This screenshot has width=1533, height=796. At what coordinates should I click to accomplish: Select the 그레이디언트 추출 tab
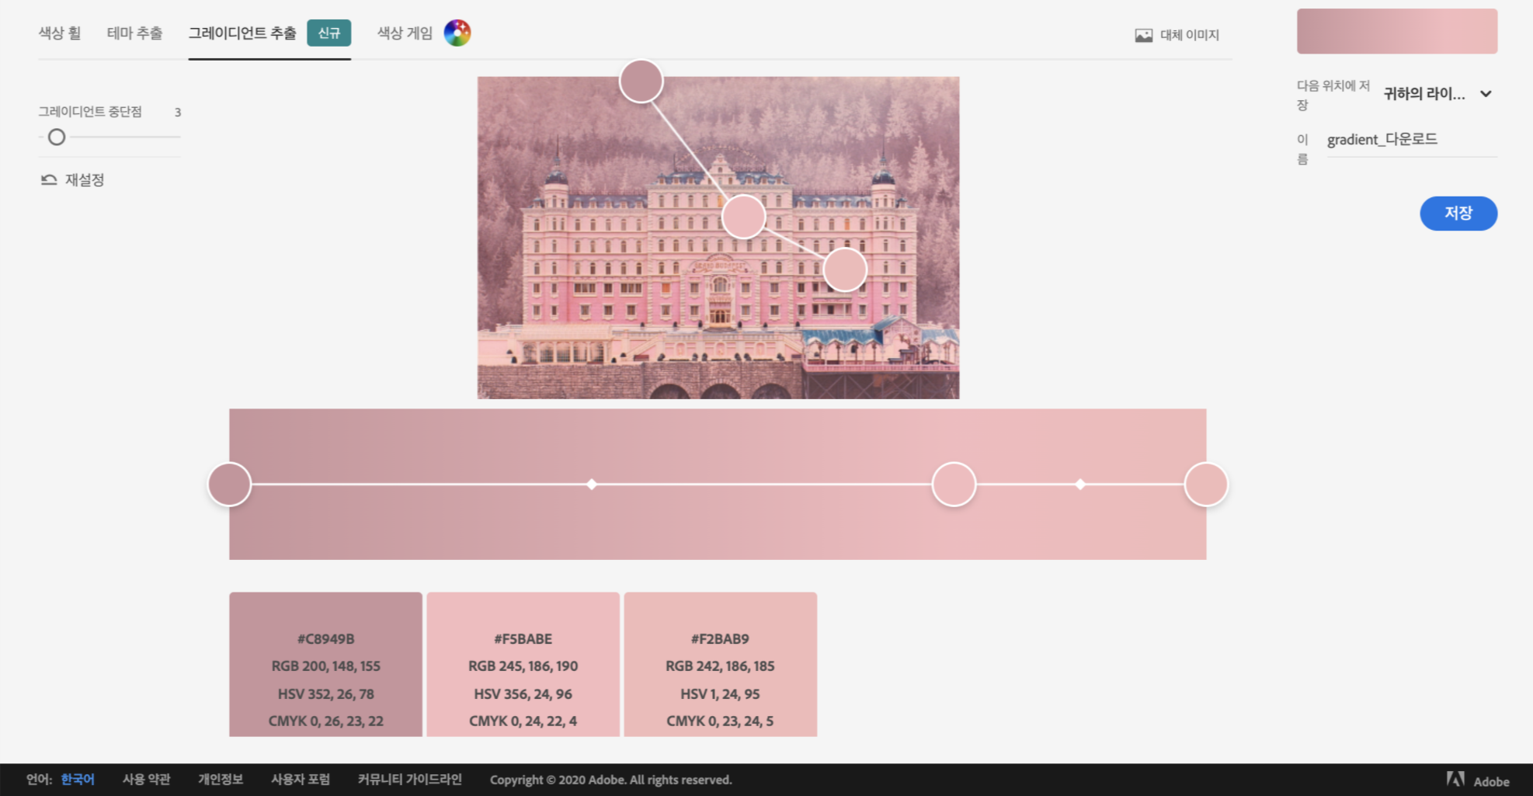click(242, 33)
